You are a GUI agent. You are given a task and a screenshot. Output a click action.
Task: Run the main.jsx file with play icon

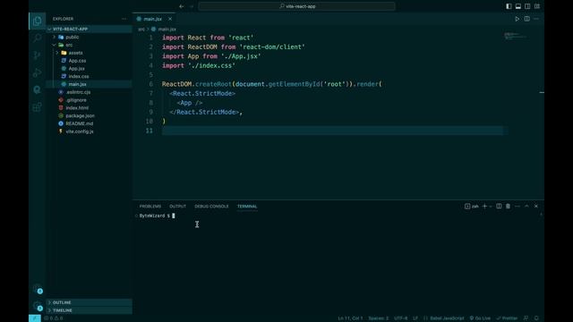pyautogui.click(x=517, y=19)
